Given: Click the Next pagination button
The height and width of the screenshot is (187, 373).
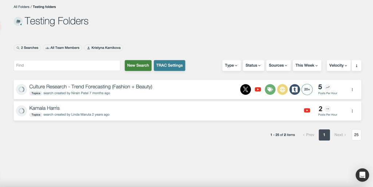Looking at the screenshot, I should (x=340, y=135).
